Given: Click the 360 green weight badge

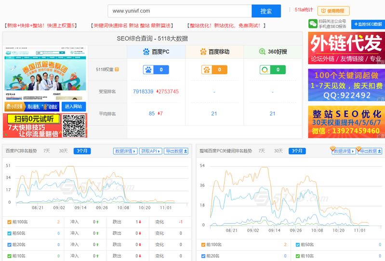Looking at the screenshot, I should (273, 70).
